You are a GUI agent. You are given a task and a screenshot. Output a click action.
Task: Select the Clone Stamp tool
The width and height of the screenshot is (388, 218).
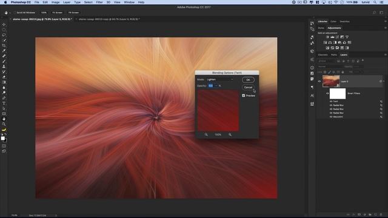coord(4,66)
